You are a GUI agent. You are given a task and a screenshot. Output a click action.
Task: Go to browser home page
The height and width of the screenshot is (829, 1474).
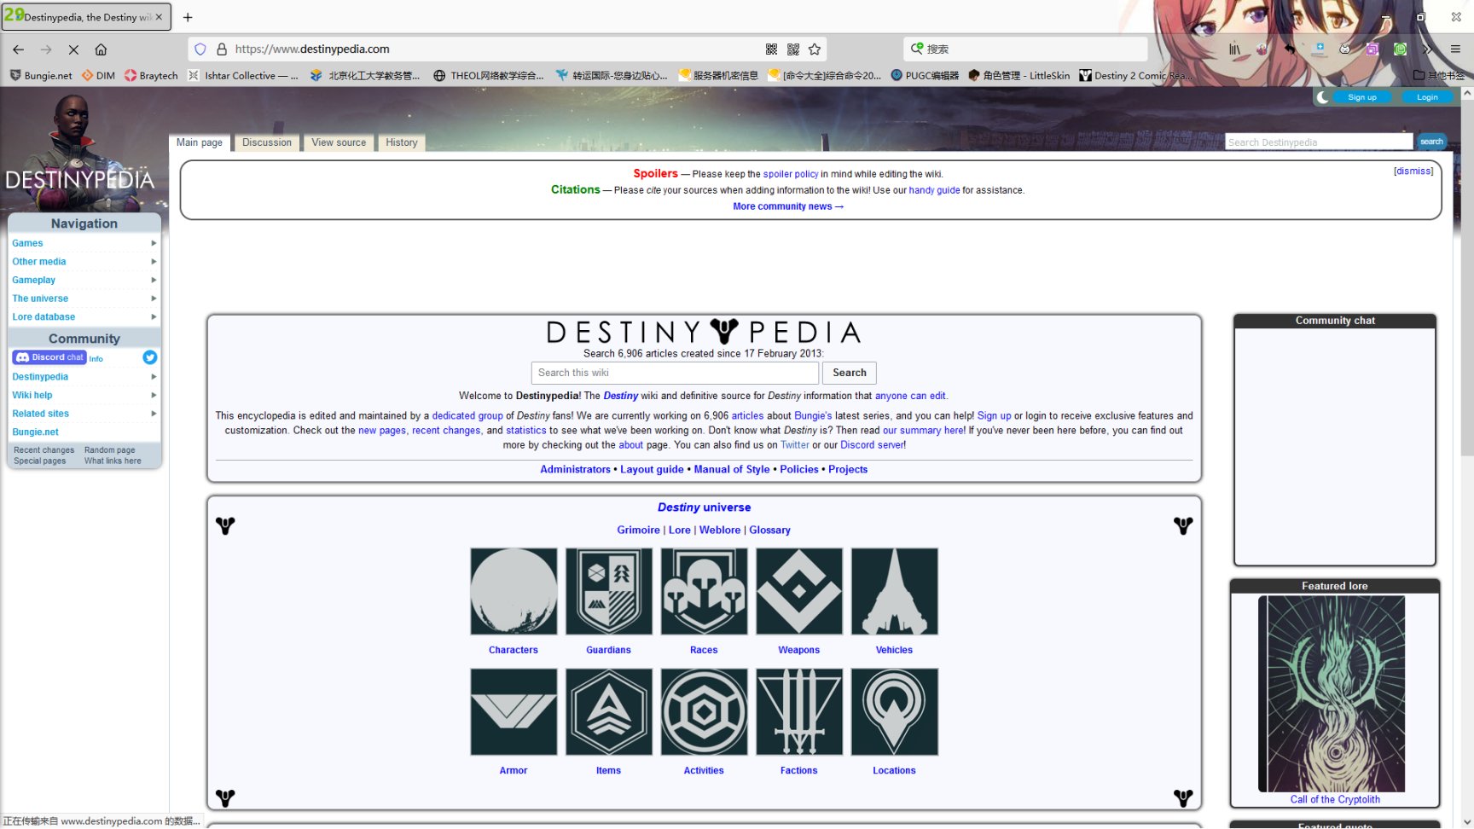[x=101, y=49]
